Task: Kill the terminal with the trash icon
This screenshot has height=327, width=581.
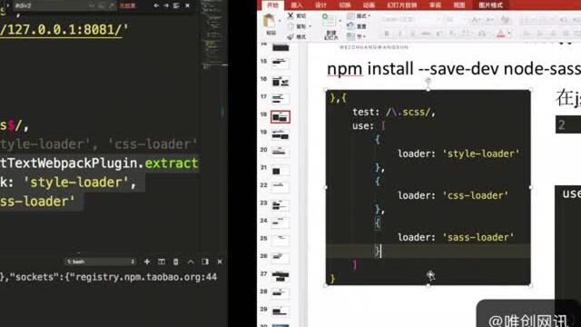Action: click(x=176, y=262)
